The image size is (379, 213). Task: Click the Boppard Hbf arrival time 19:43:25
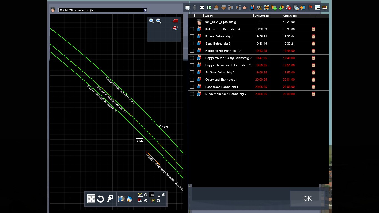coord(261,51)
